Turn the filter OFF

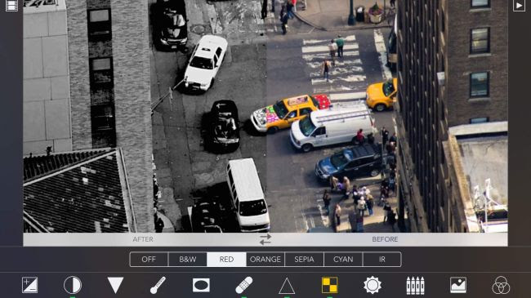pos(149,260)
